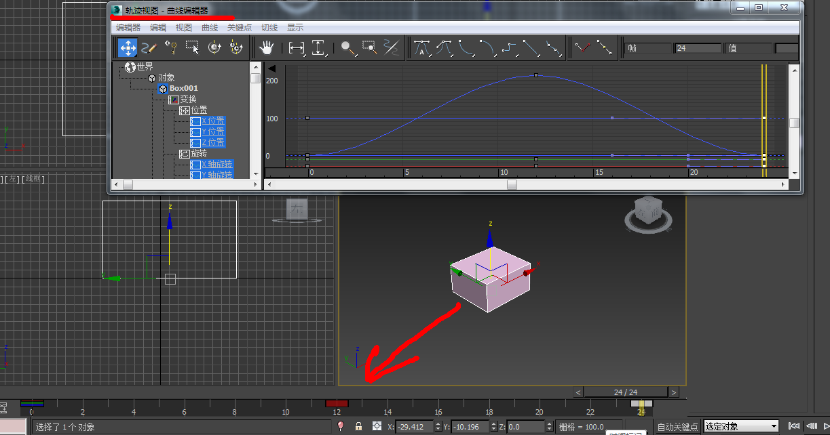Select the Pan hand tool
The image size is (830, 435).
point(267,47)
